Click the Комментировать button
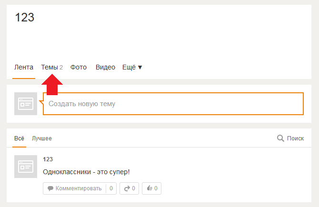This screenshot has width=319, height=207. (74, 188)
